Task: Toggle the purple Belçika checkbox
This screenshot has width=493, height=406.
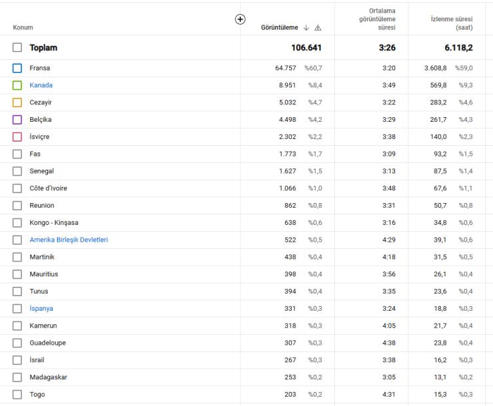Action: pyautogui.click(x=17, y=120)
